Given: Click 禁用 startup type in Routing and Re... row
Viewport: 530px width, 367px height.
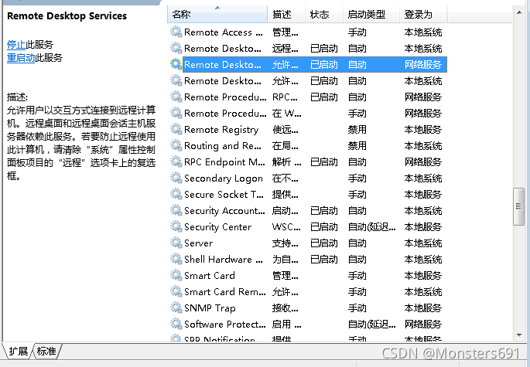Looking at the screenshot, I should coord(357,146).
